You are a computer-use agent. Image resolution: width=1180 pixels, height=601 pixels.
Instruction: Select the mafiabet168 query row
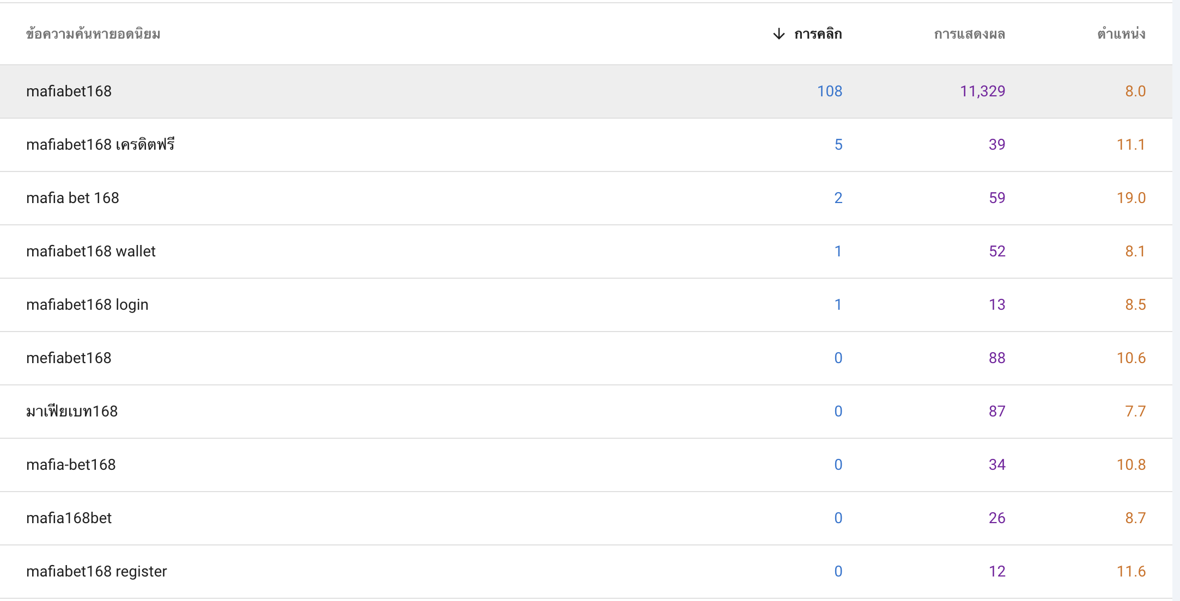[x=586, y=91]
